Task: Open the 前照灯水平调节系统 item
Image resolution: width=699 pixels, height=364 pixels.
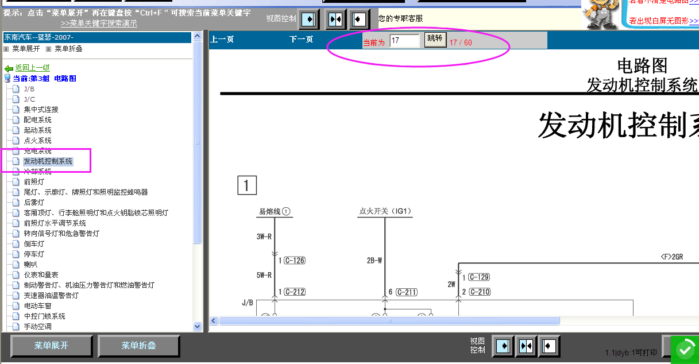Action: 55,223
